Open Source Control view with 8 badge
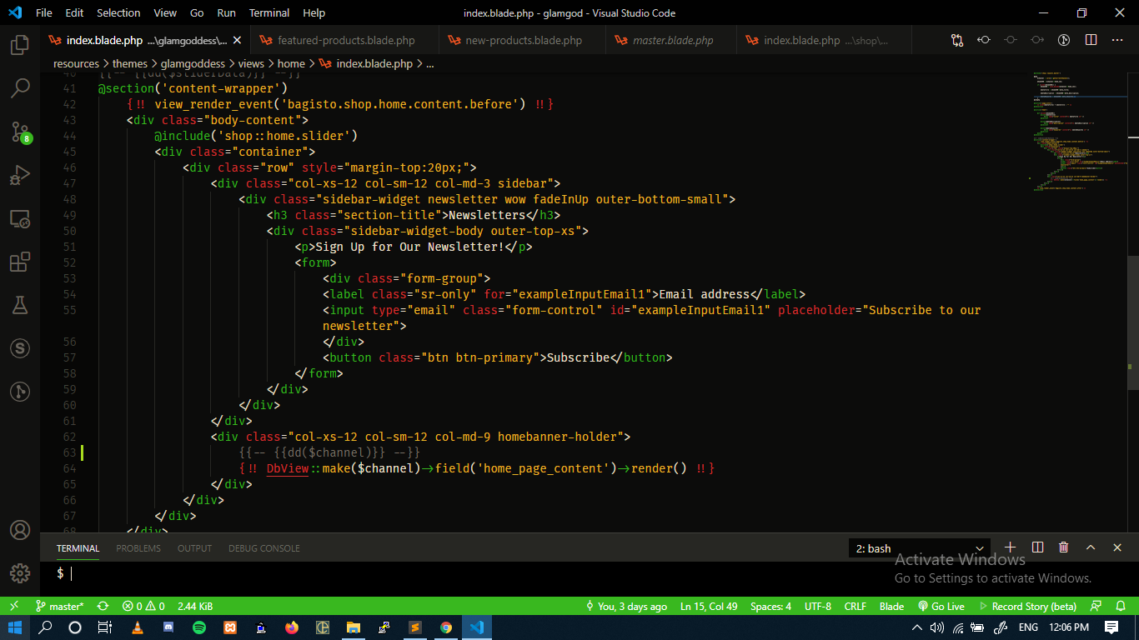This screenshot has width=1139, height=640. point(20,131)
